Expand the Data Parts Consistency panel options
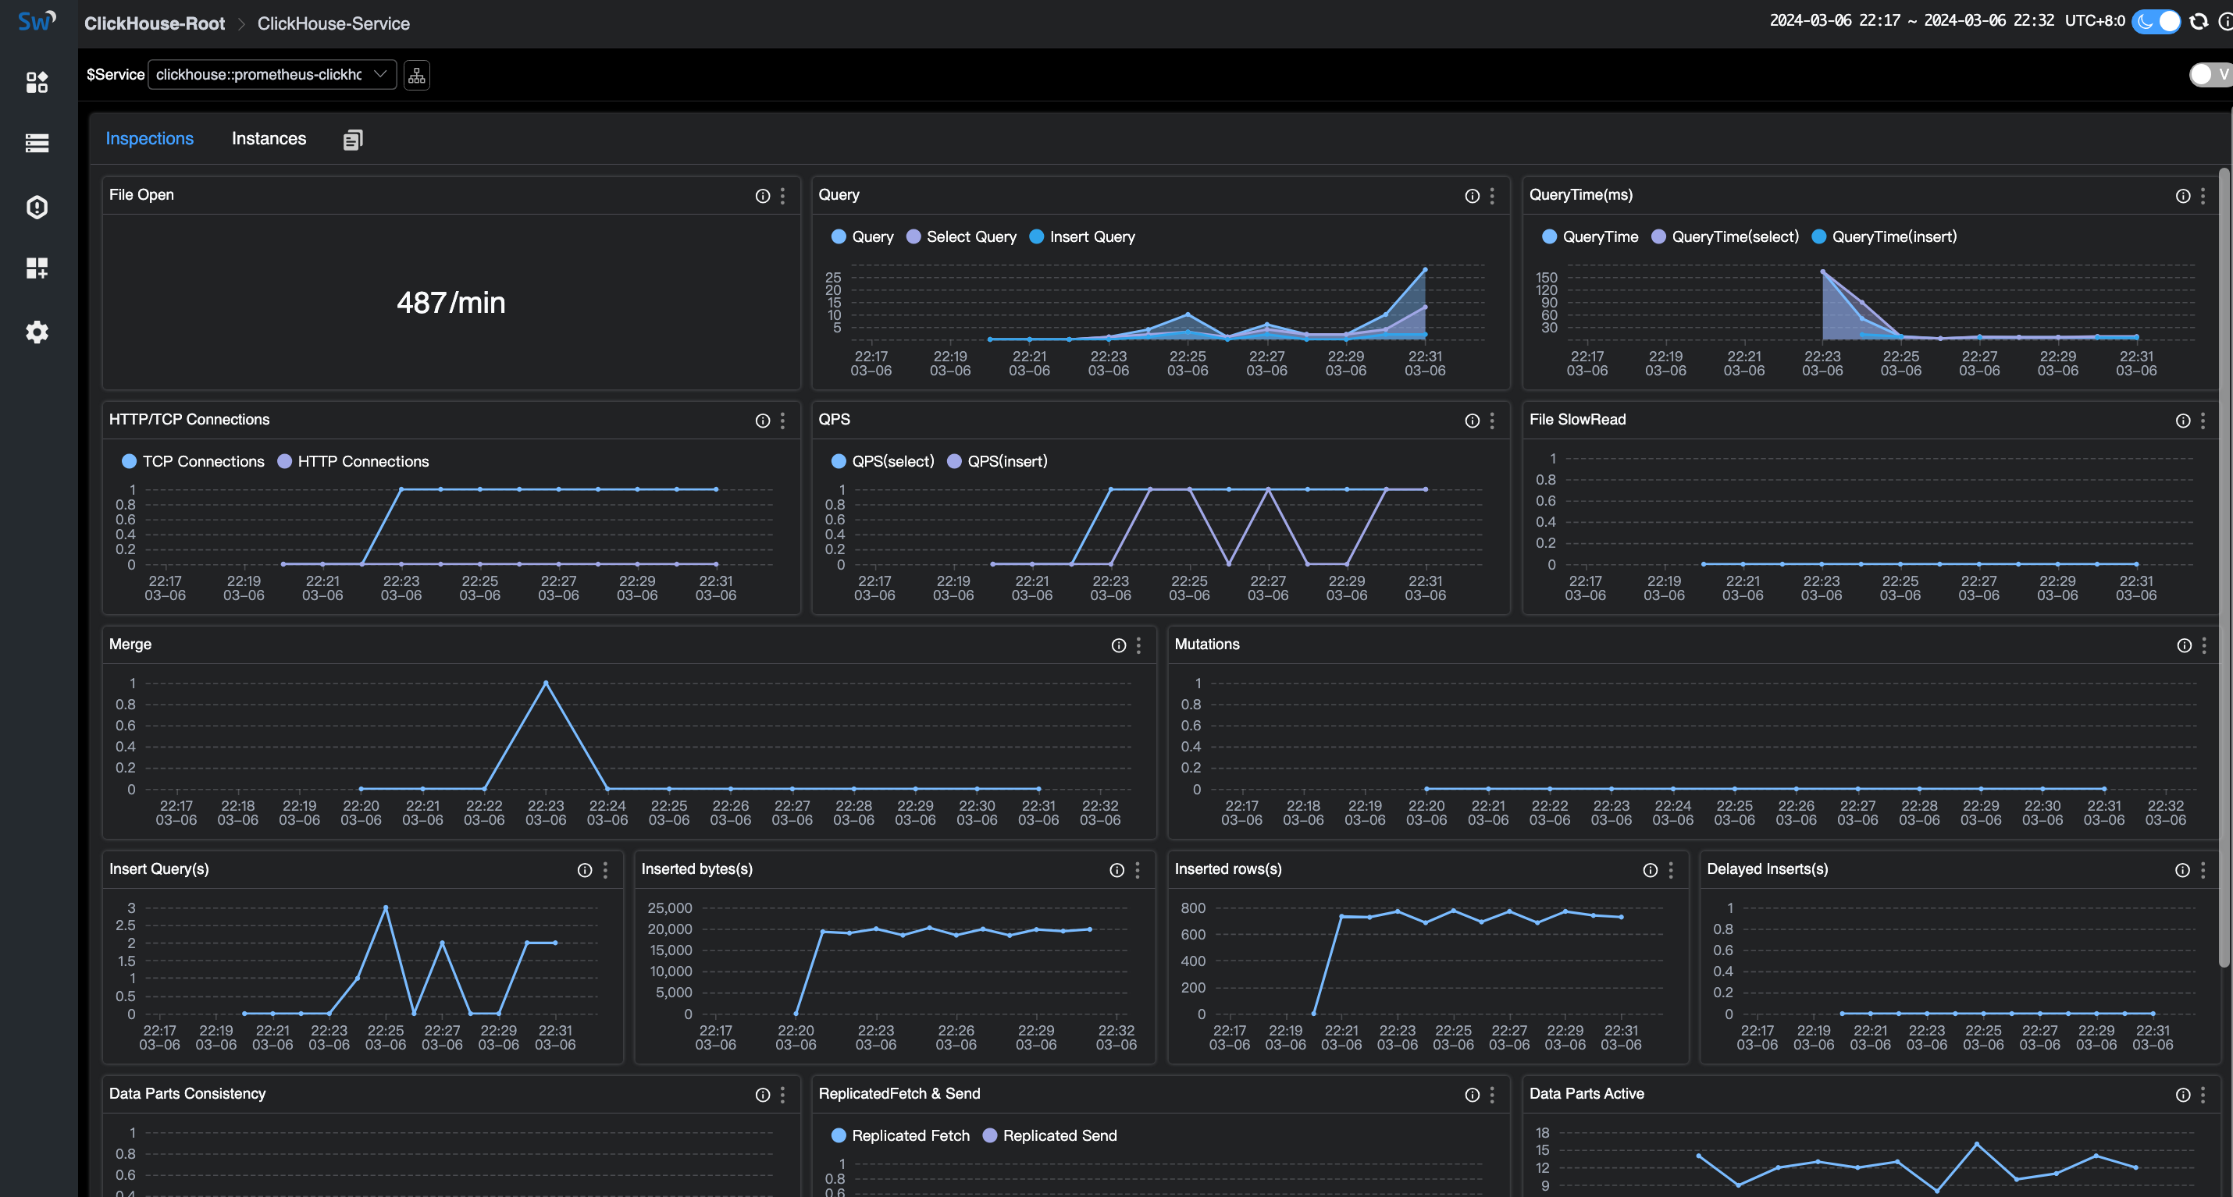 click(784, 1094)
